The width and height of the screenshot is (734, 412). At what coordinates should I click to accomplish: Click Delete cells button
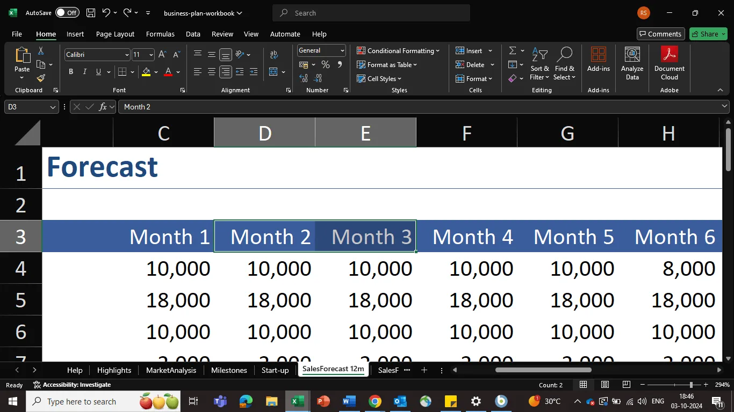470,64
